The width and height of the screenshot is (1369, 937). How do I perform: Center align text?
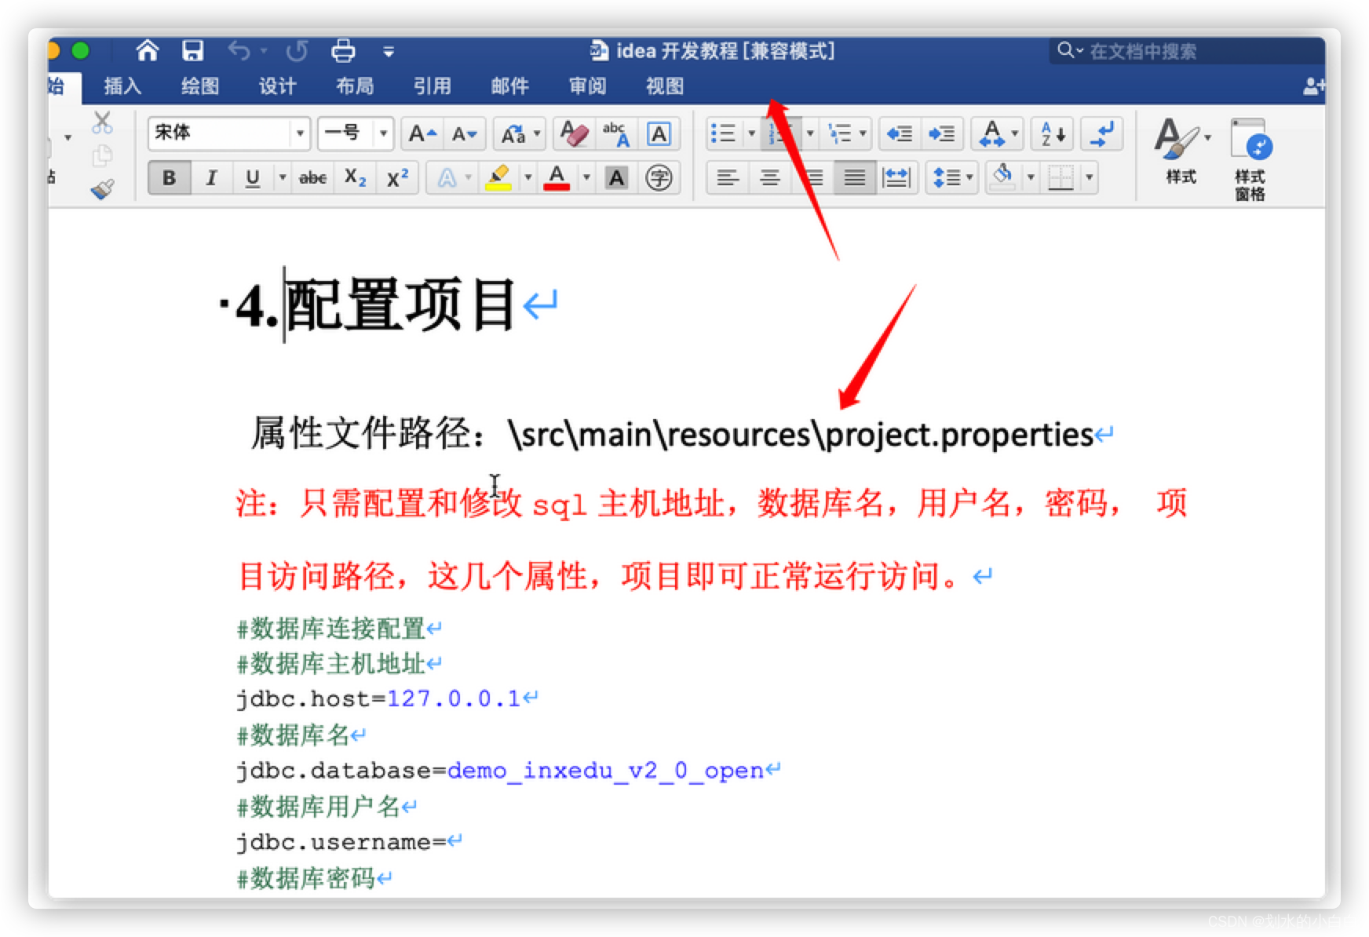point(770,178)
